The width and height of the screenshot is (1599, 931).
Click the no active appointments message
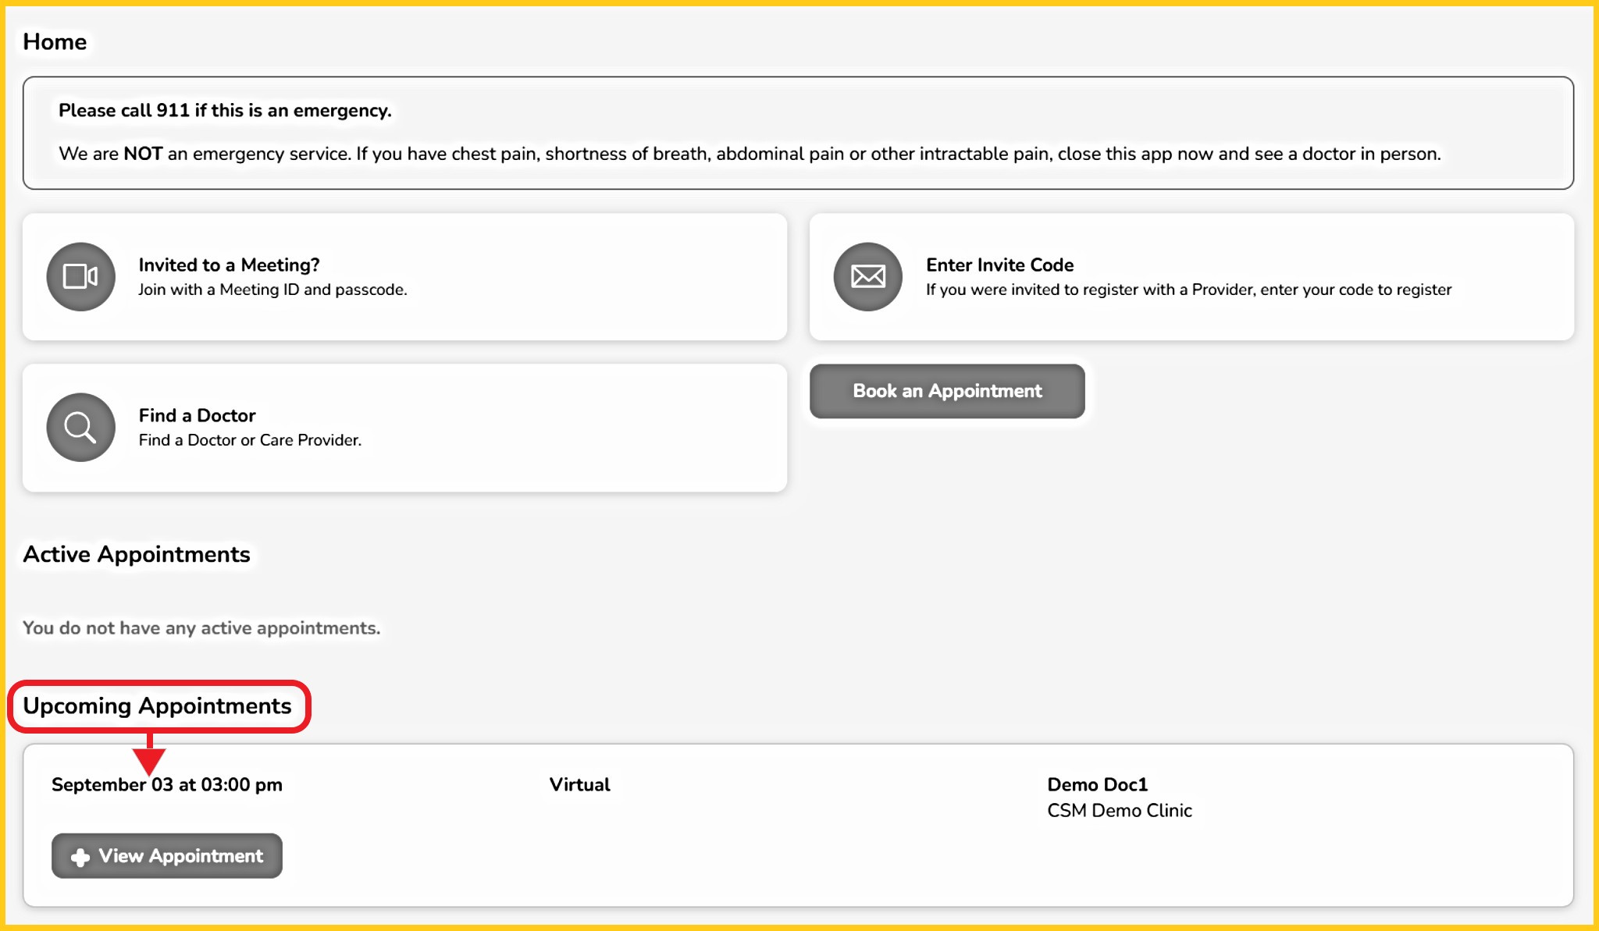(201, 628)
